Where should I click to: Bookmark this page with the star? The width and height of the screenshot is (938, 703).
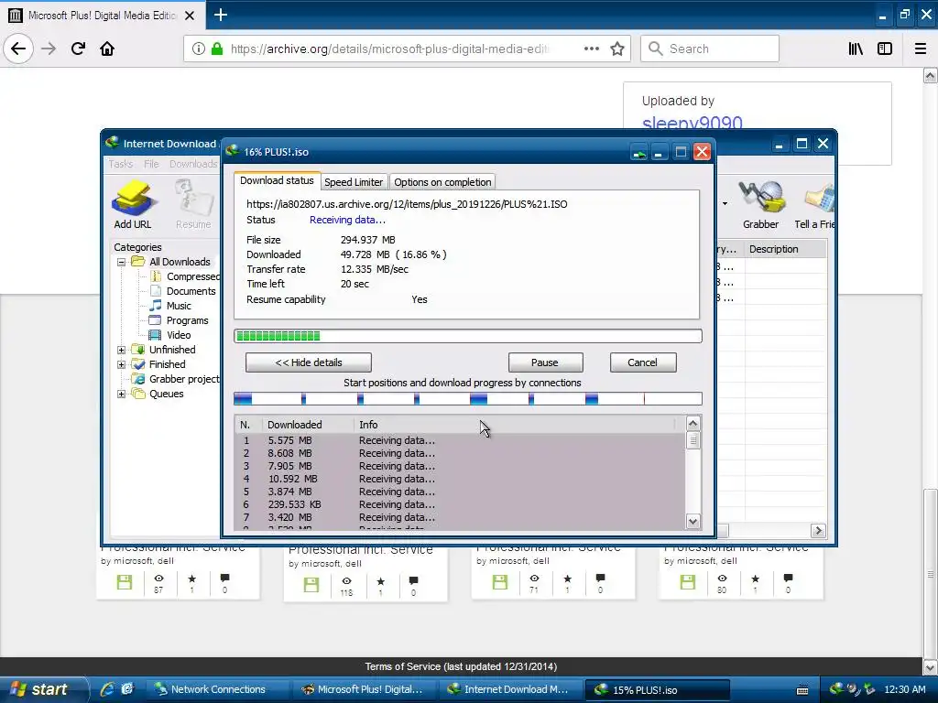click(617, 49)
